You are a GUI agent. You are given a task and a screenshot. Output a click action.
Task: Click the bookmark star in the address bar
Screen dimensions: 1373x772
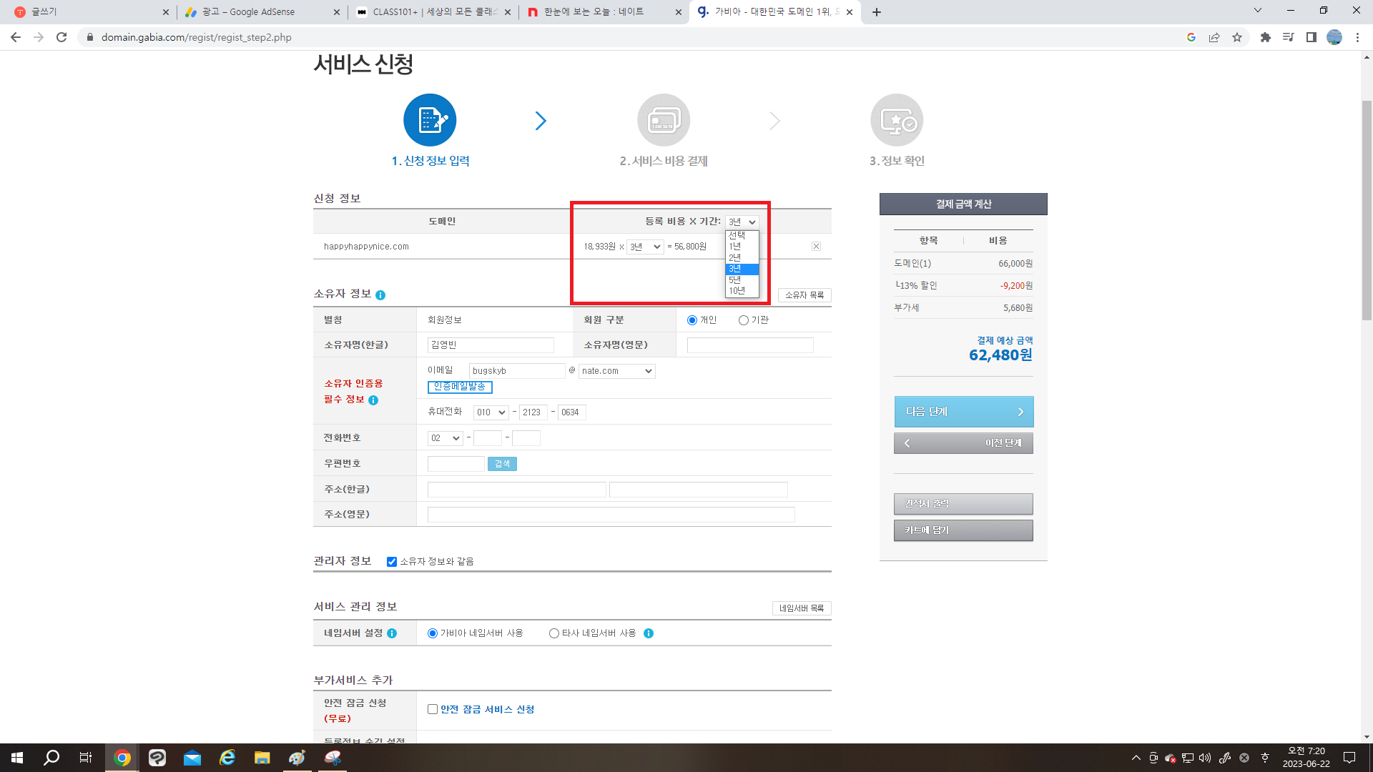(x=1237, y=37)
